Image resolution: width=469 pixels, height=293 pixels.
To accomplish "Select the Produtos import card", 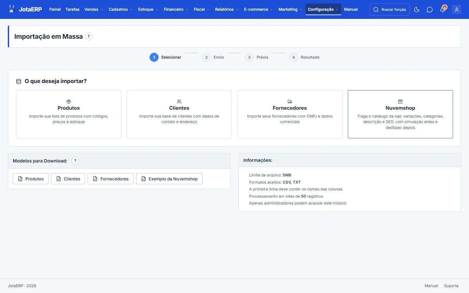I will pos(69,114).
